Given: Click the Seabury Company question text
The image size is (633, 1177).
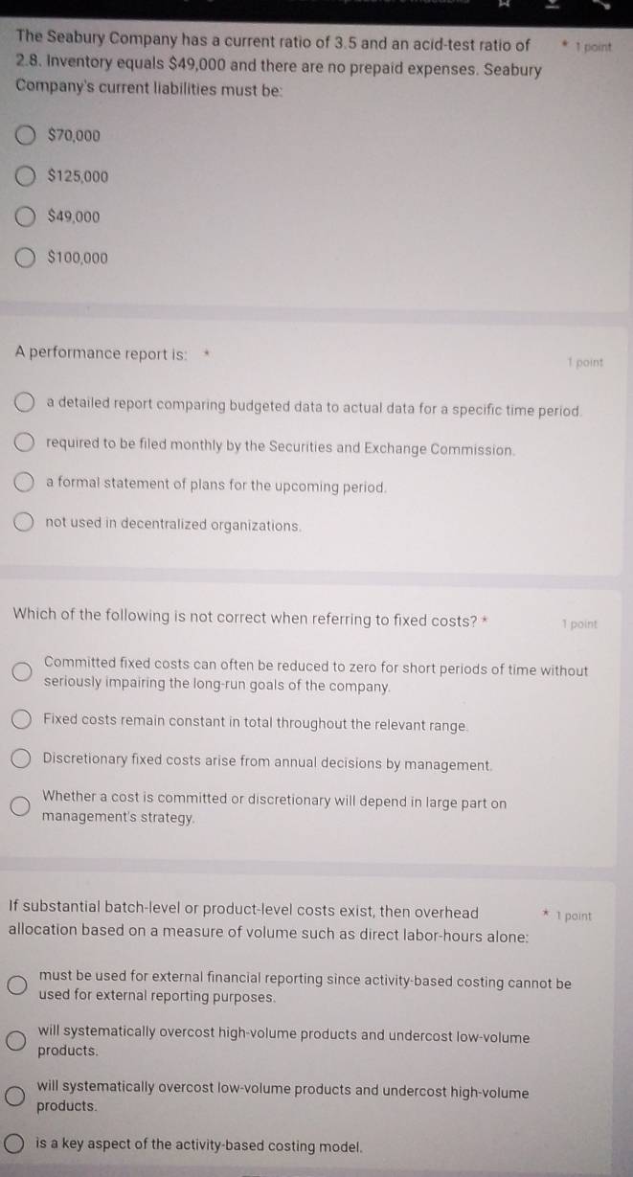Looking at the screenshot, I should (279, 70).
